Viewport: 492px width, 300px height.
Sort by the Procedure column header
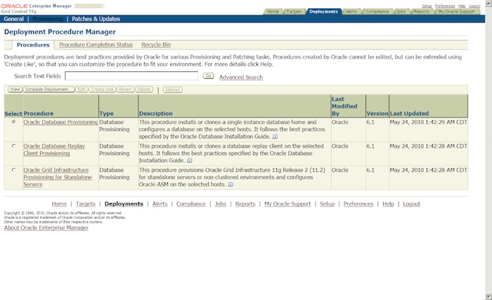point(38,113)
